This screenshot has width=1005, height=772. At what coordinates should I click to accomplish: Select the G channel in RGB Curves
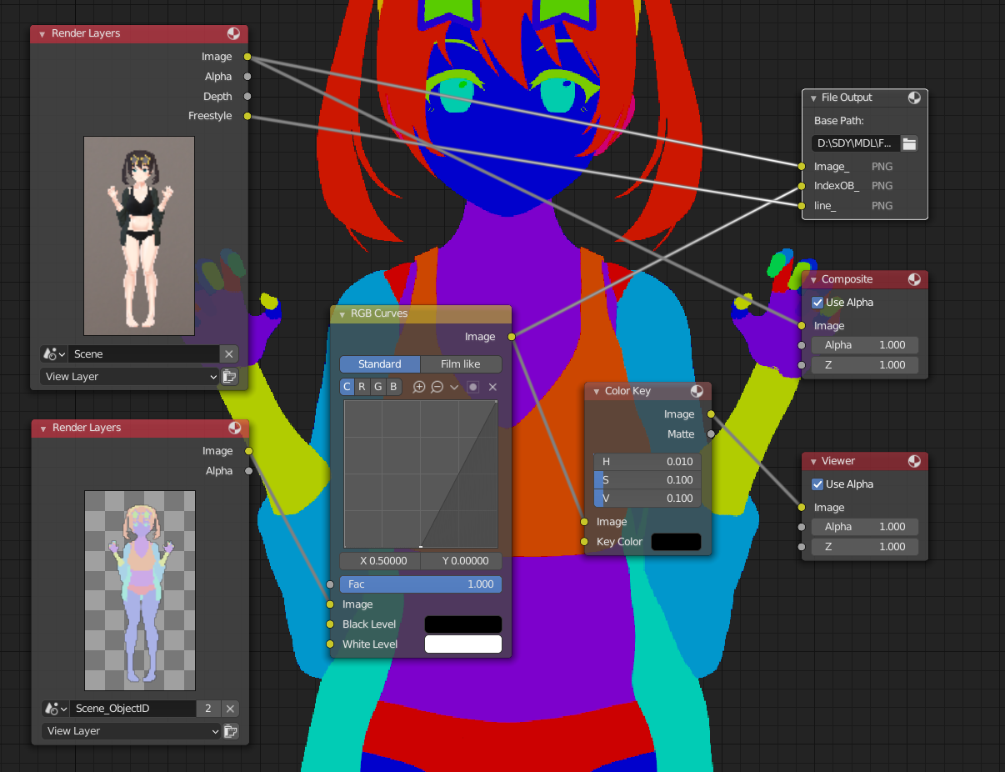pyautogui.click(x=377, y=386)
